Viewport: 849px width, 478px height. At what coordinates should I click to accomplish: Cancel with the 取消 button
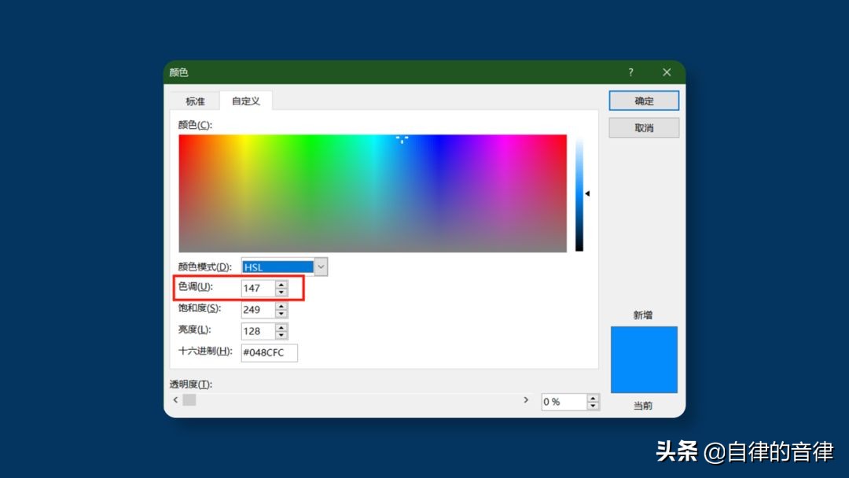[644, 128]
